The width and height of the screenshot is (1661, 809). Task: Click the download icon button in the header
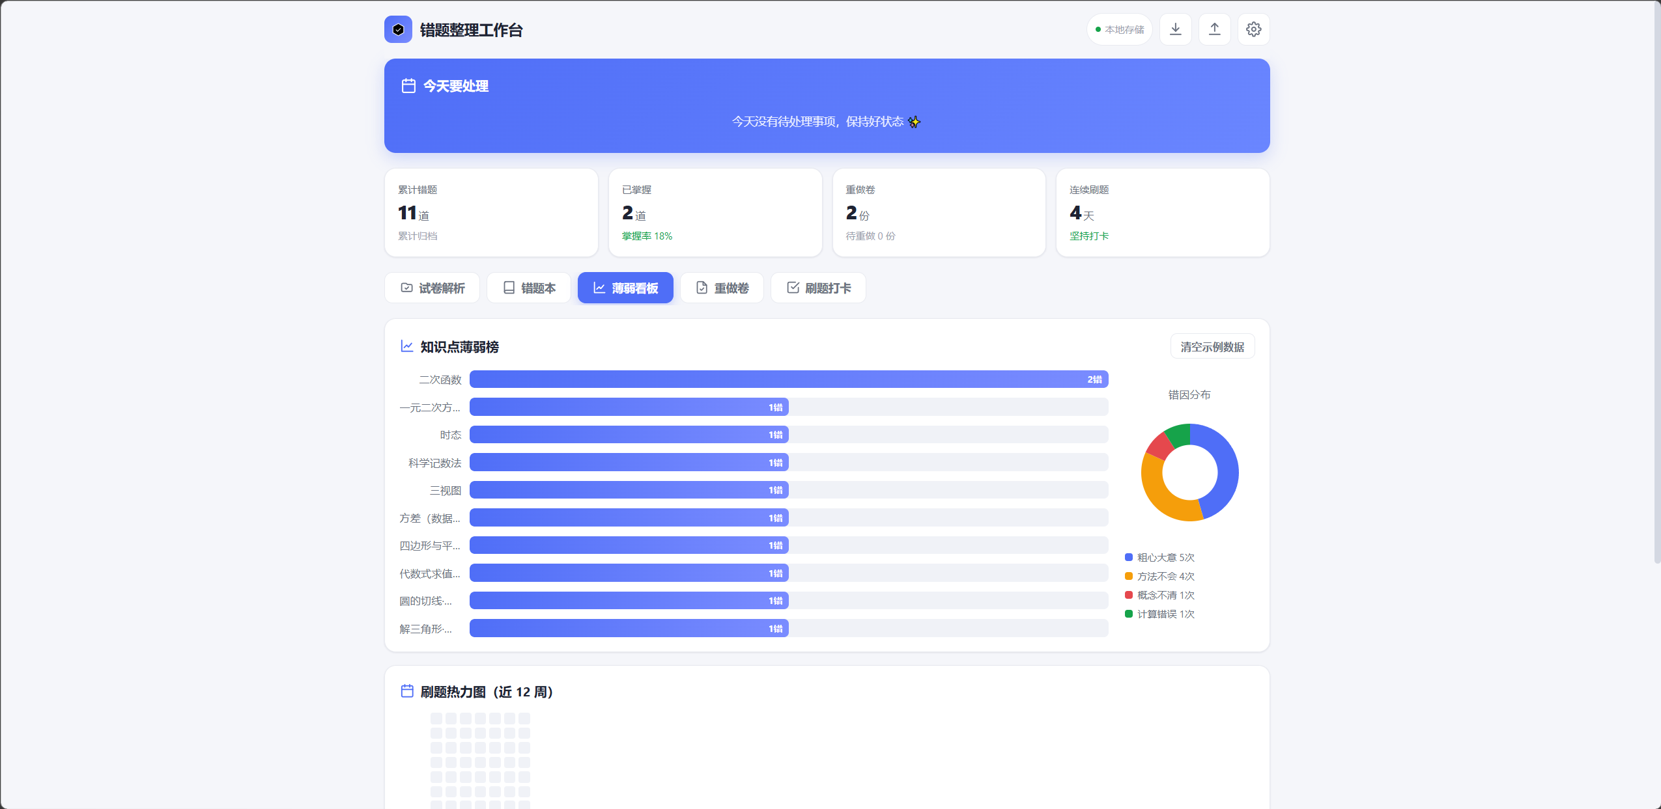tap(1176, 29)
